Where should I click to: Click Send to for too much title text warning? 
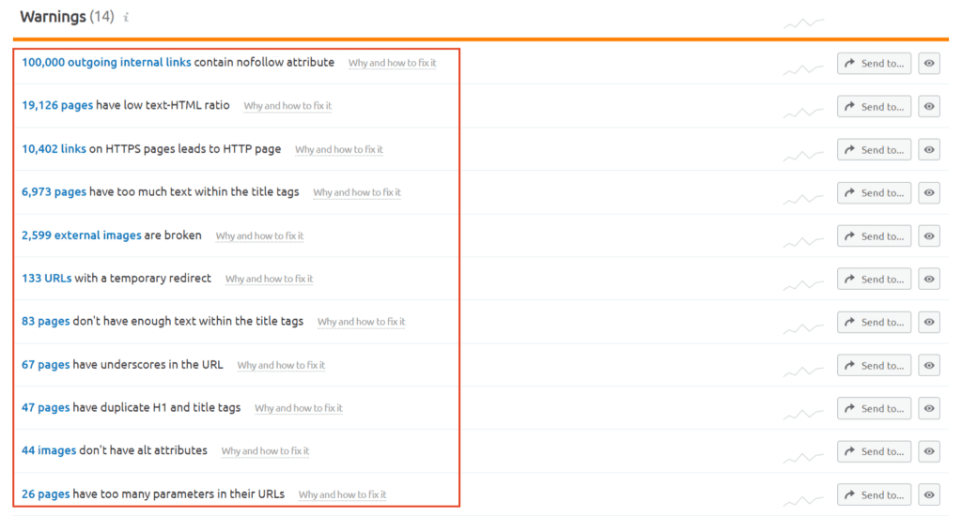pos(874,192)
